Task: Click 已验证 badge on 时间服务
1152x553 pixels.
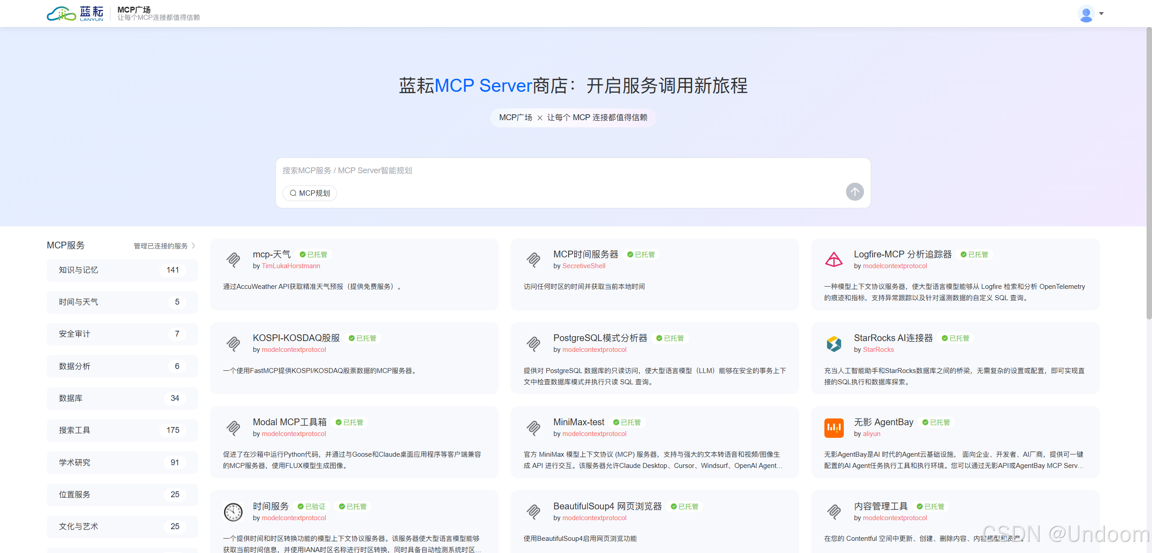Action: pyautogui.click(x=311, y=507)
